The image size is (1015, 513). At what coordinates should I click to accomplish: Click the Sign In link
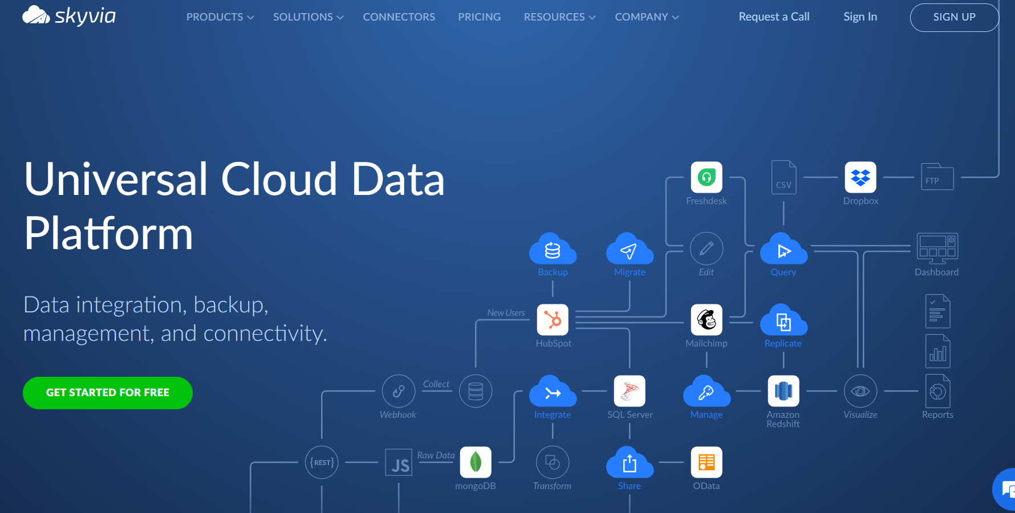pyautogui.click(x=860, y=17)
